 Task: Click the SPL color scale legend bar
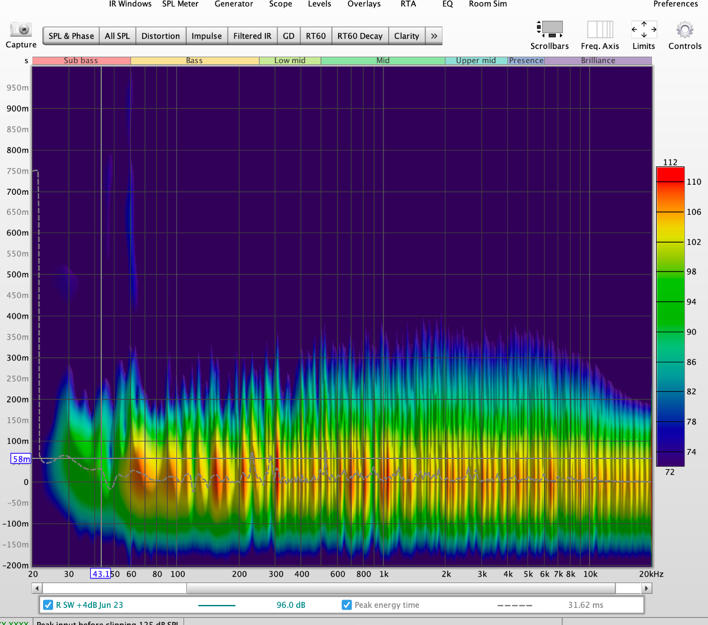(670, 317)
